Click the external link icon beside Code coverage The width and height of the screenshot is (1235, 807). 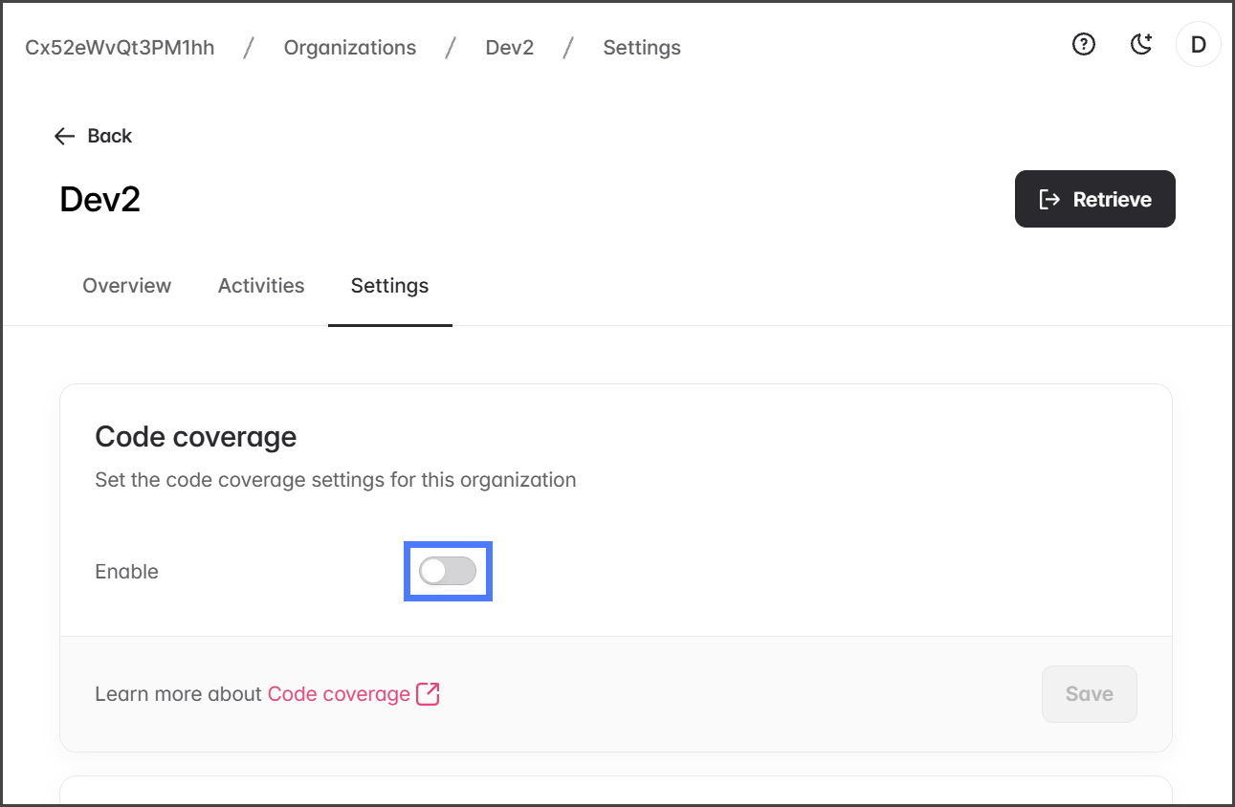(x=428, y=694)
